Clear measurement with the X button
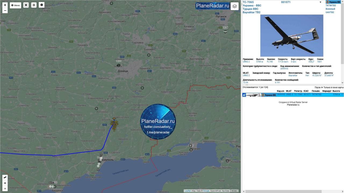 5,183
